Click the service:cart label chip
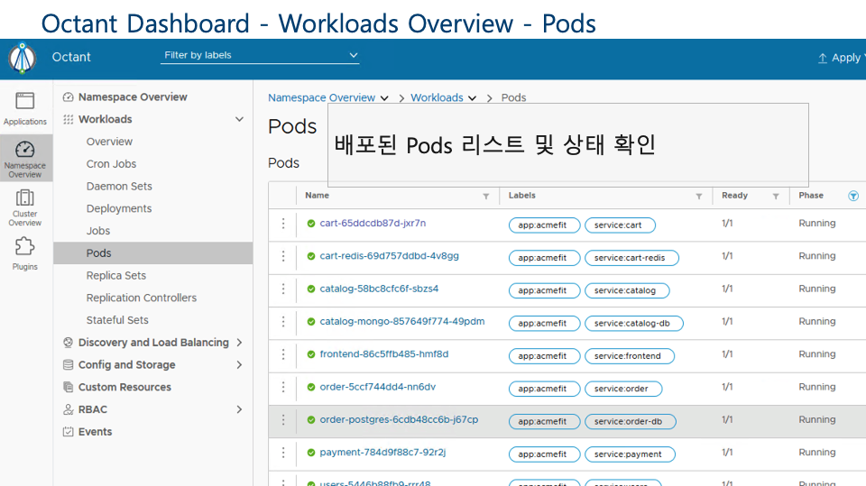 click(621, 225)
